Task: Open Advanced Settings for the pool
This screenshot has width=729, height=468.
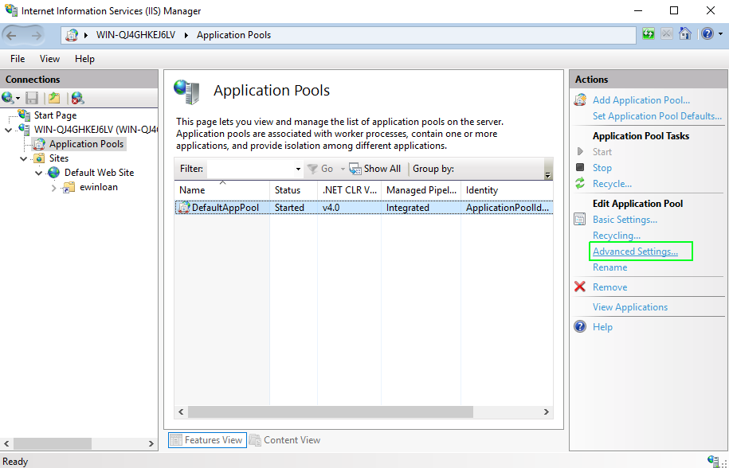Action: pyautogui.click(x=635, y=252)
